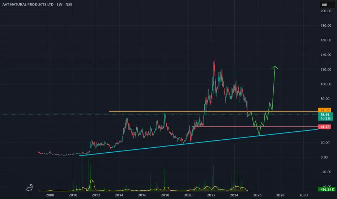This screenshot has width=337, height=199.
Task: Click the 100.00 price axis value
Action: 326,84
